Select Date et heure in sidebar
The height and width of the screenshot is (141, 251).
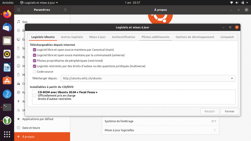coord(42,128)
